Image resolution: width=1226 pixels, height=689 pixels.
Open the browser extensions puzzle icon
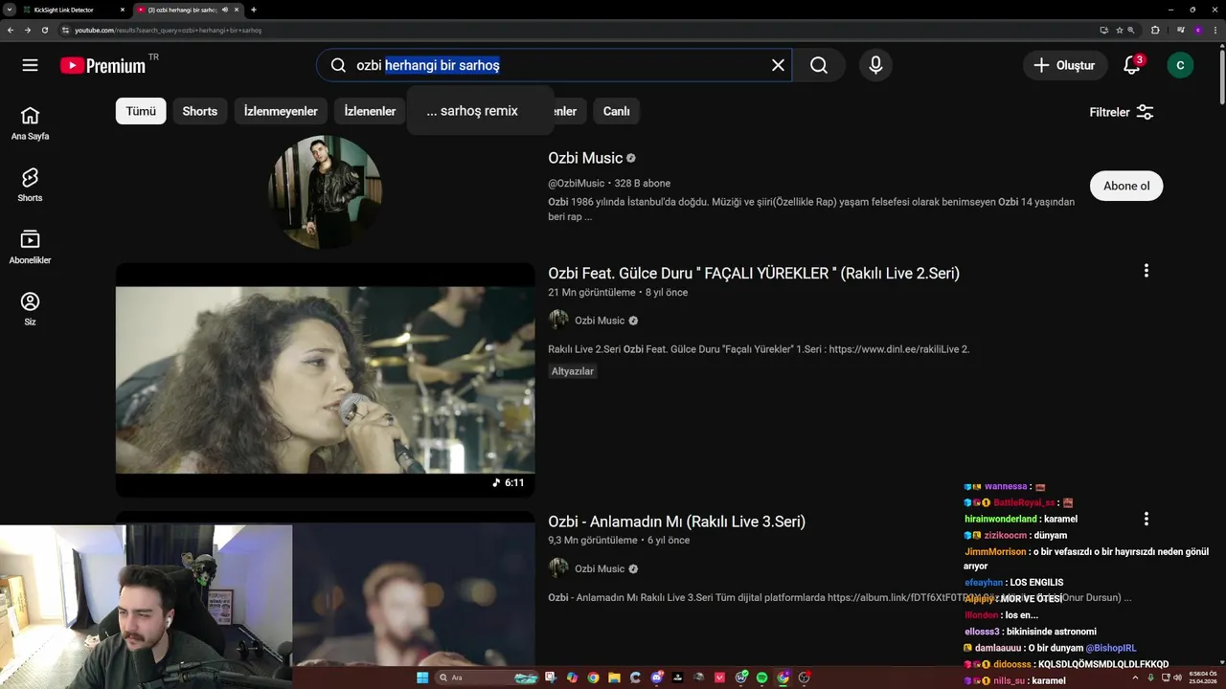(x=1155, y=30)
